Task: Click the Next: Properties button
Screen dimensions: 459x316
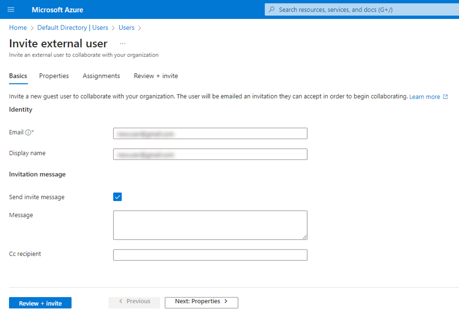Action: (x=201, y=302)
